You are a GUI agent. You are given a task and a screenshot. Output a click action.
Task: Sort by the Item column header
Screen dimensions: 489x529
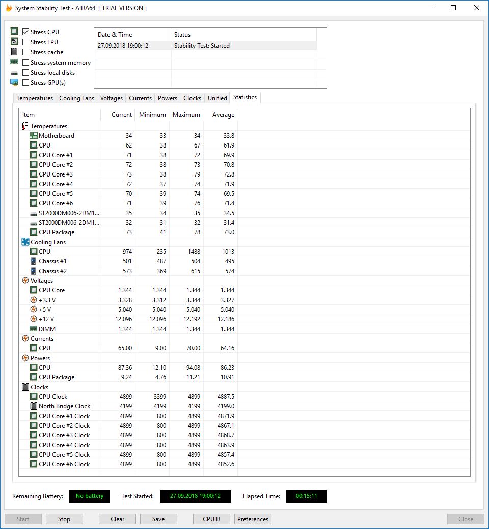(x=60, y=115)
